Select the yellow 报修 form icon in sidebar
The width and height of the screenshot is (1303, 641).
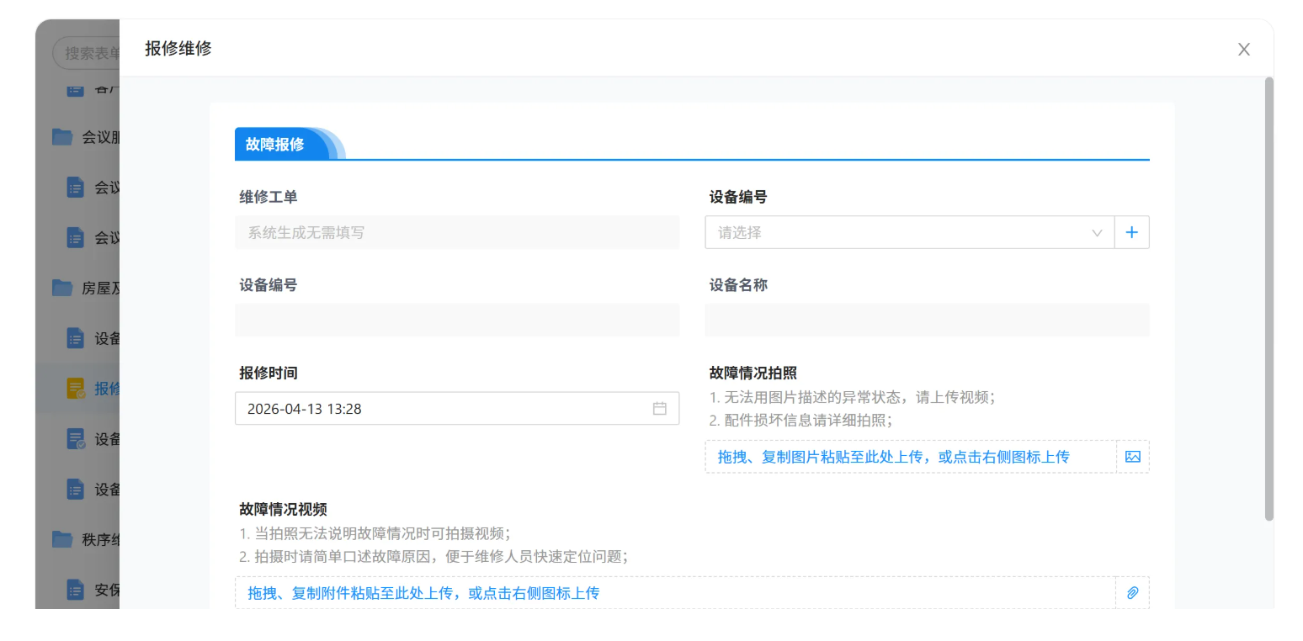(76, 389)
